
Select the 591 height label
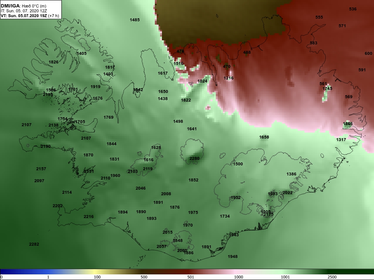362,70
